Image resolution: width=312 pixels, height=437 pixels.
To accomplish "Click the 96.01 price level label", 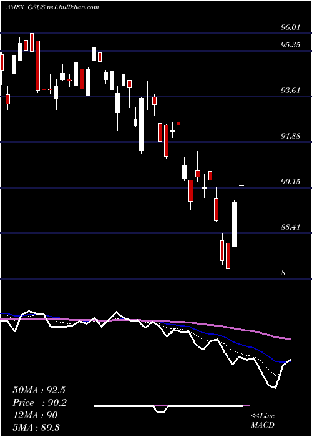I will click(x=291, y=27).
